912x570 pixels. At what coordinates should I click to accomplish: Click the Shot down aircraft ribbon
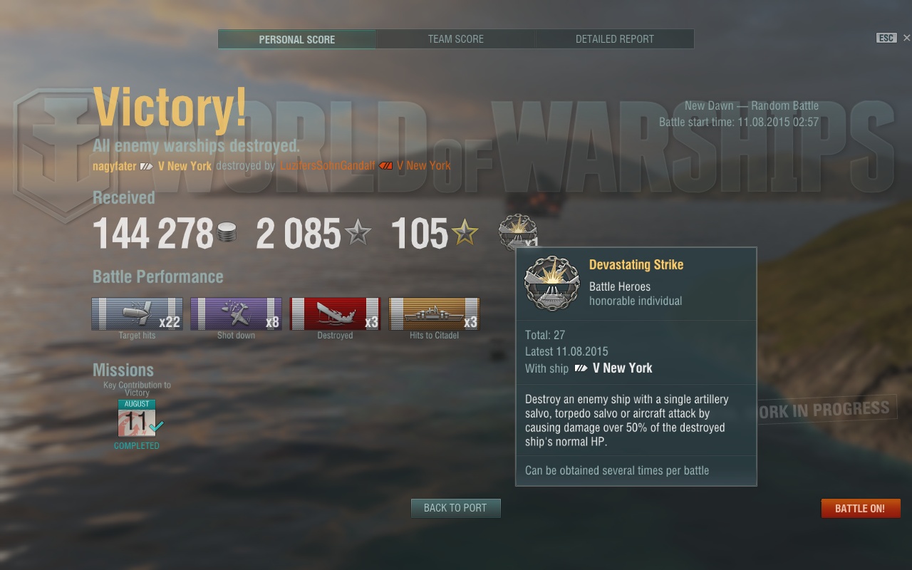coord(236,314)
